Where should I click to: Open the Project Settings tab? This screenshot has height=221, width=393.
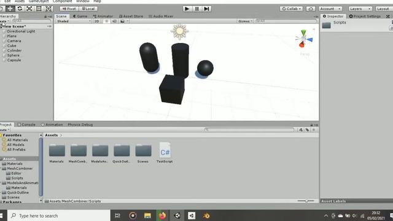click(365, 16)
